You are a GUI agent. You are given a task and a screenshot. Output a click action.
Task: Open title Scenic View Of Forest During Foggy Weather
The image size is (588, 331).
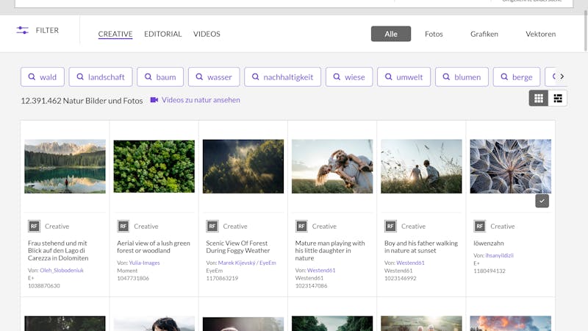point(237,246)
